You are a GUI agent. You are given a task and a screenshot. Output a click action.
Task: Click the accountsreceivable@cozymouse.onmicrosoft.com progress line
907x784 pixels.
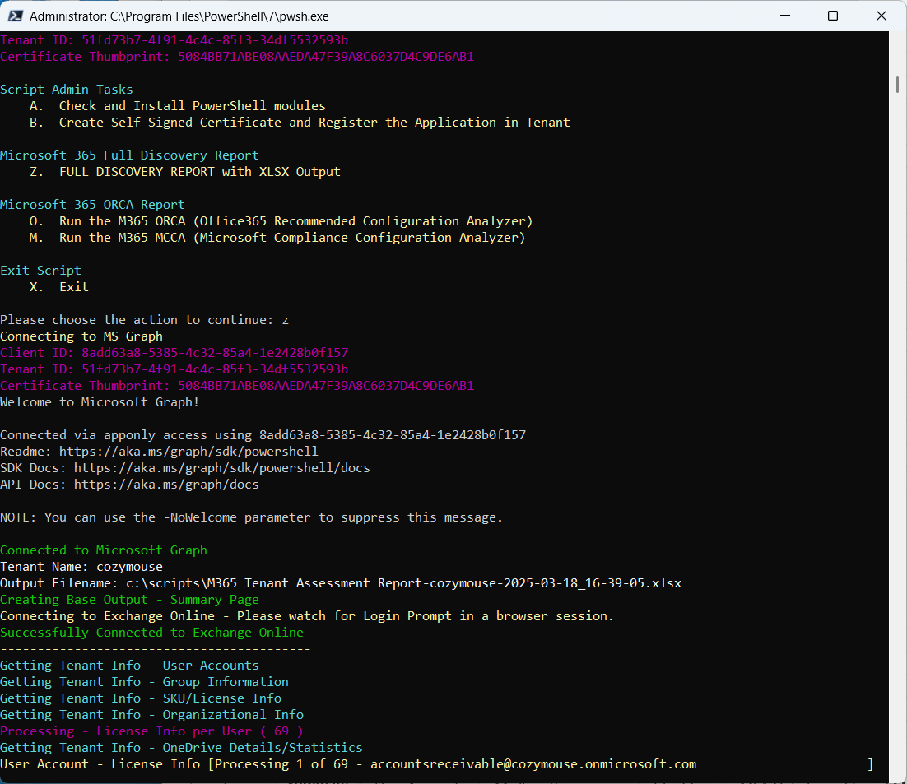[x=533, y=764]
